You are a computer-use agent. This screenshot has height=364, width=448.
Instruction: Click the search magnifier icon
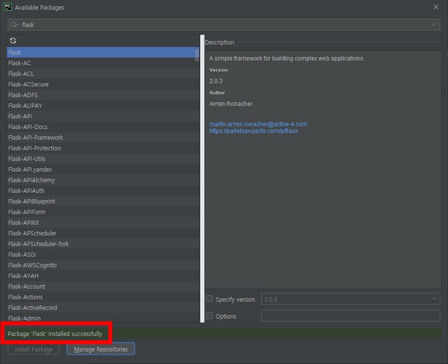coord(14,25)
